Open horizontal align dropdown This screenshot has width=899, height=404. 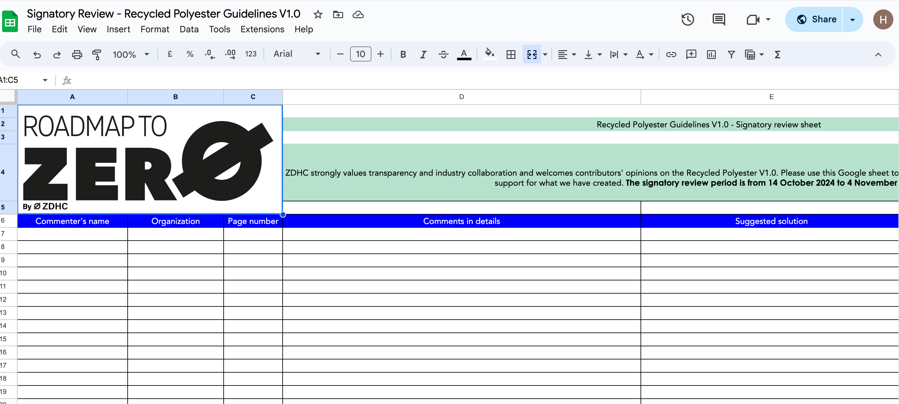pyautogui.click(x=567, y=54)
